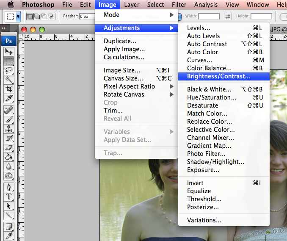Image resolution: width=287 pixels, height=241 pixels.
Task: Select the Slice tool
Action: [x=8, y=99]
